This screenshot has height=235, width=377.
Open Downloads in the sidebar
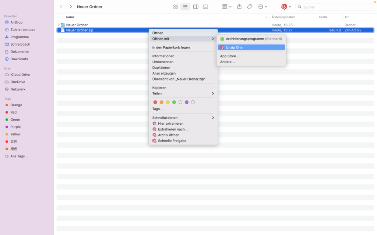19,59
